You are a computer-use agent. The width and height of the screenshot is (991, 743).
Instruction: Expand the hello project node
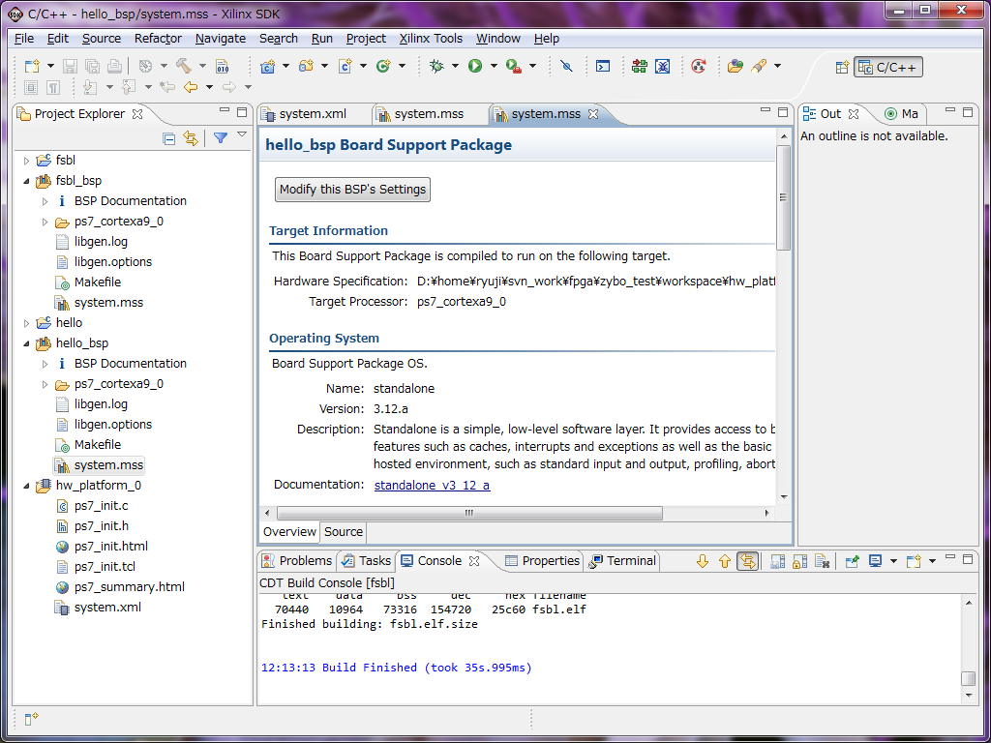coord(26,323)
